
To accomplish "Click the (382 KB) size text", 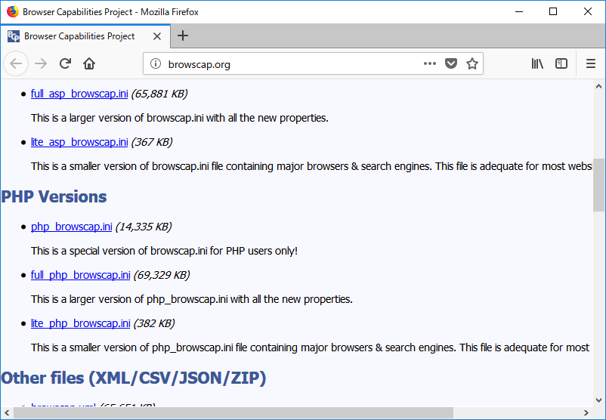I will click(x=154, y=323).
